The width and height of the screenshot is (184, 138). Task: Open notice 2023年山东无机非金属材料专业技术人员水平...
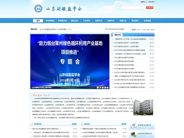(x=130, y=84)
